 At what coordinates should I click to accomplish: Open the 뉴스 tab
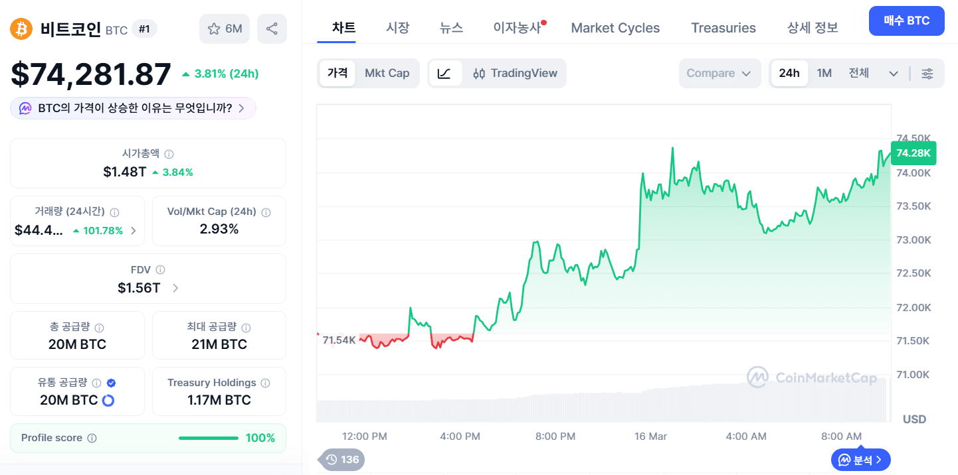[x=451, y=28]
